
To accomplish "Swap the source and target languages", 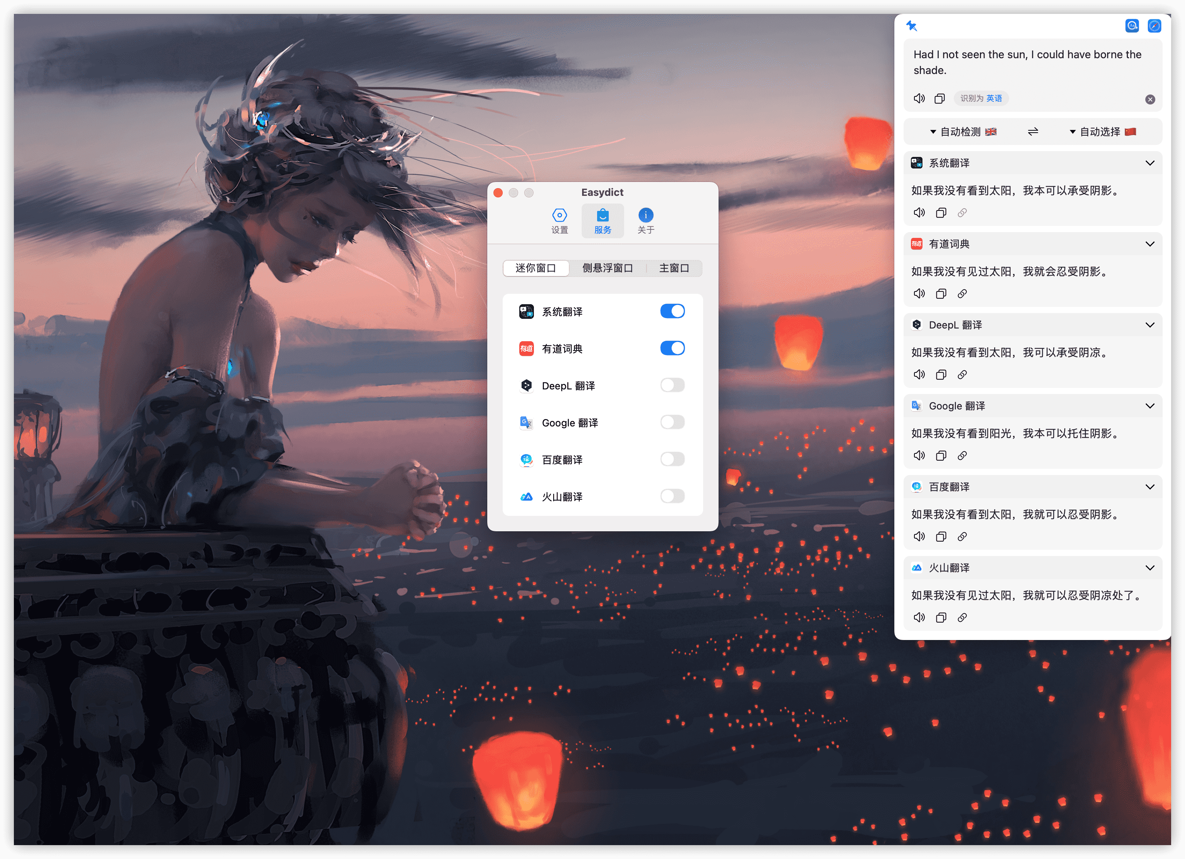I will (x=1032, y=132).
